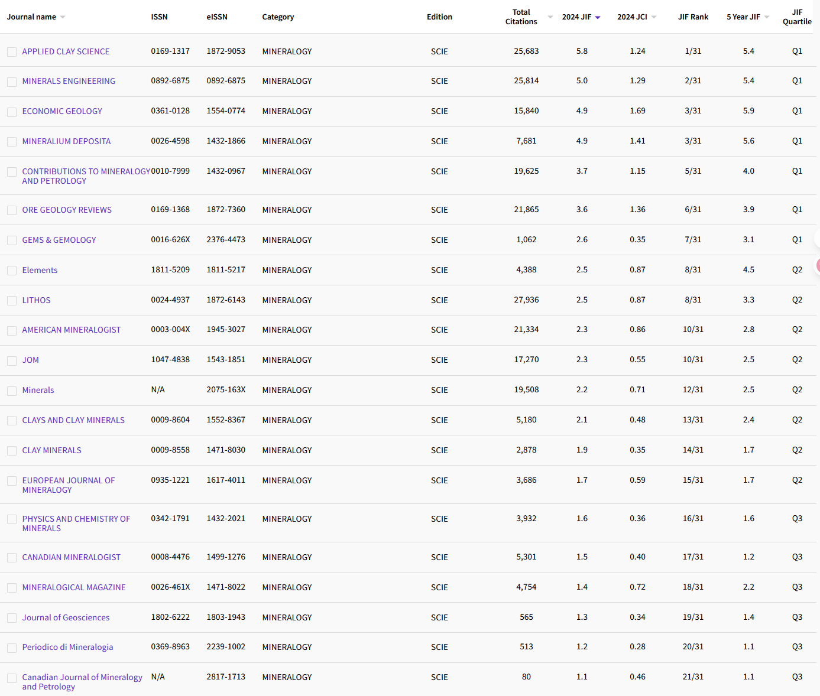Select eISSN 2075-163X cell
This screenshot has height=696, width=820.
click(x=226, y=390)
